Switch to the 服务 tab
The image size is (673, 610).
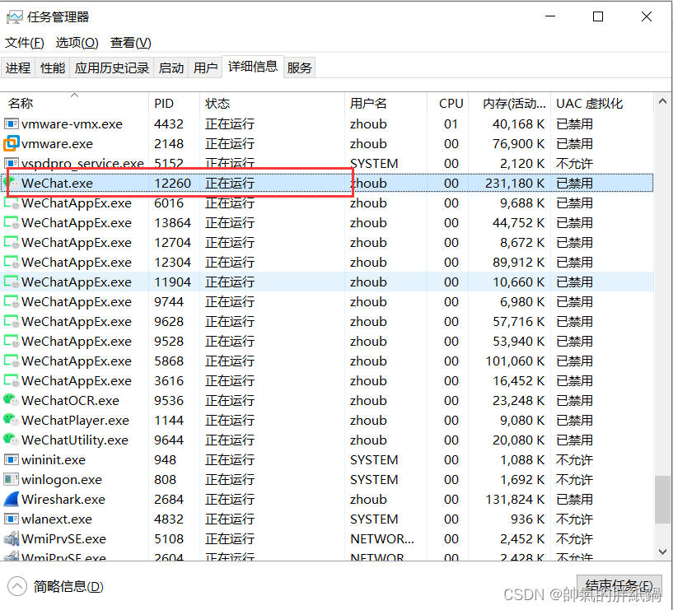tap(299, 68)
